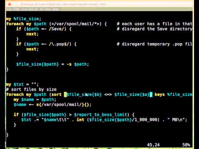The width and height of the screenshot is (199, 149).
Task: Open the Edit menu
Action: coord(16,9)
